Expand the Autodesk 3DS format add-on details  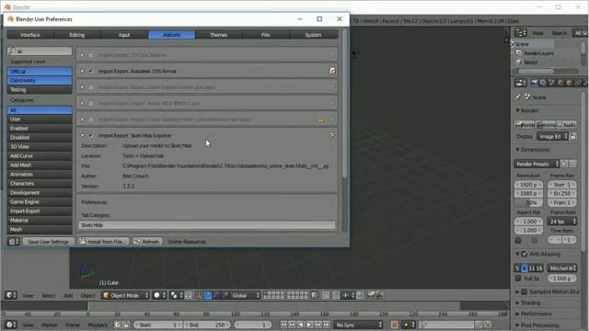(82, 71)
